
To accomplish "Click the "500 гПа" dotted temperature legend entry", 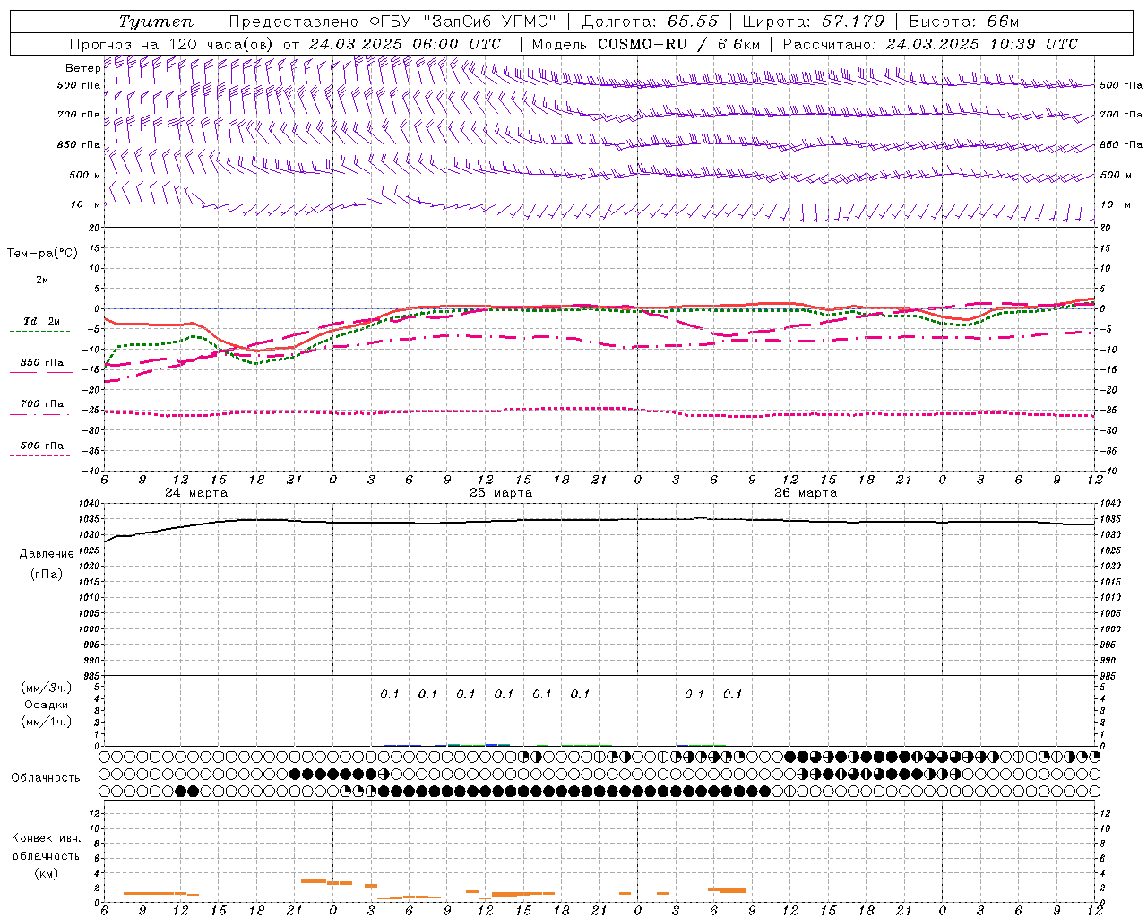I will tap(41, 449).
